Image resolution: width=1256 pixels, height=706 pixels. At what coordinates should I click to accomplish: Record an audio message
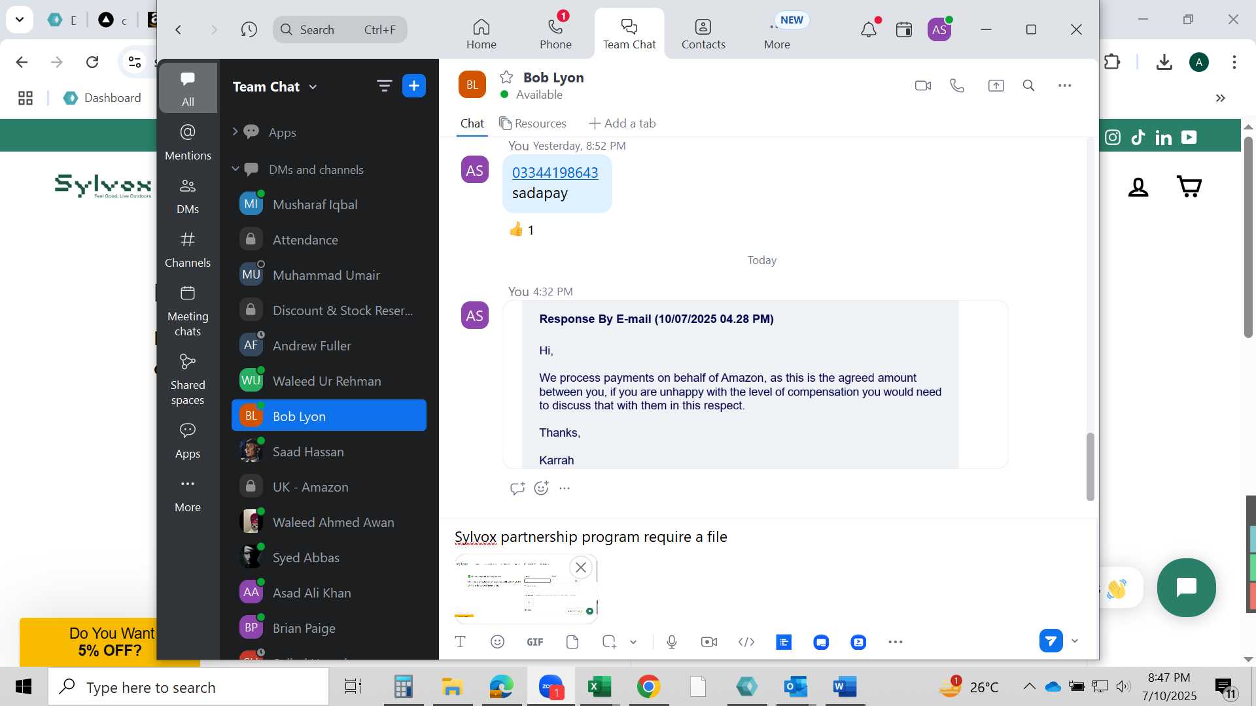pyautogui.click(x=672, y=642)
